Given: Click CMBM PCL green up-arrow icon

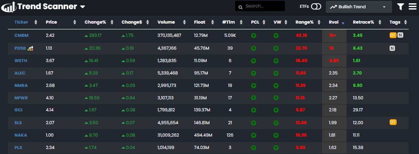Looking at the screenshot, I should tap(253, 35).
